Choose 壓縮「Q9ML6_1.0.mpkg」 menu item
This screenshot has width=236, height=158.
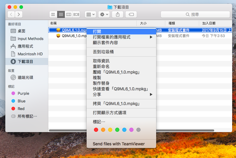click(x=121, y=72)
